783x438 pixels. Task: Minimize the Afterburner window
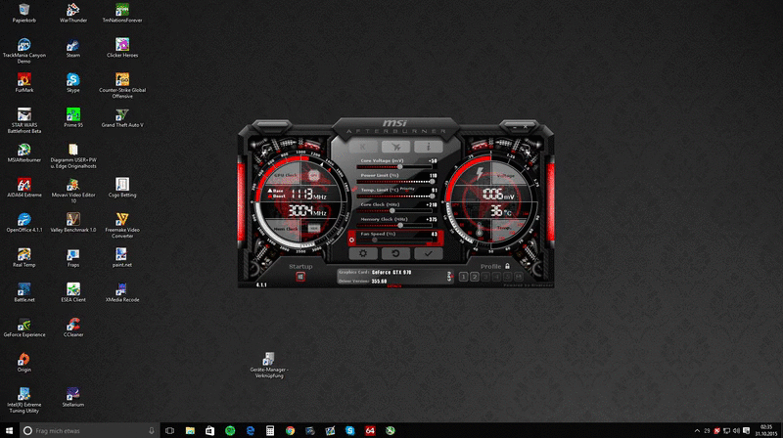click(x=515, y=128)
